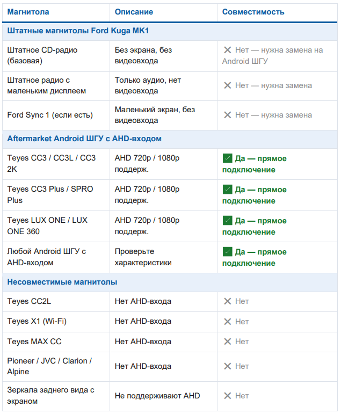Click the X icon in the Зеркала заднего вида row

tap(227, 396)
